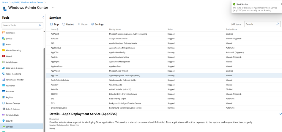Viewport: 282px width, 132px height.
Task: Click the Remote Desktop icon
Action: click(x=3, y=103)
